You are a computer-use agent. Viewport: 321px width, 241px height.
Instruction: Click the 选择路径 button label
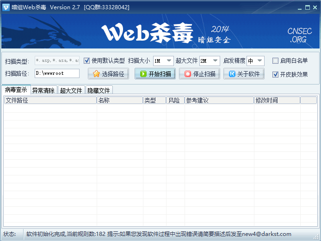113,74
